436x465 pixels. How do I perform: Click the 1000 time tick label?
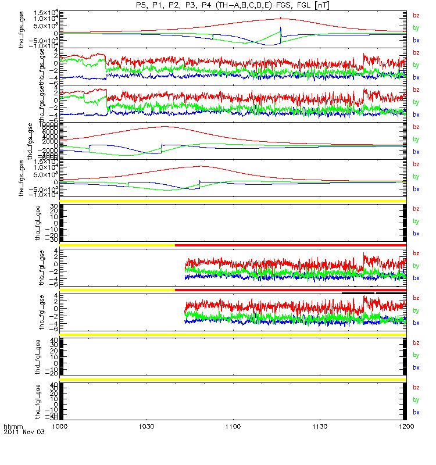60,427
